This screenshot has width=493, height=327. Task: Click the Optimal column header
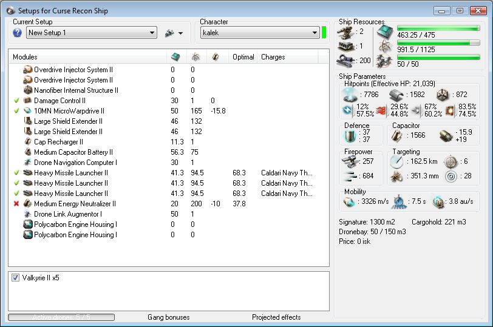(x=243, y=57)
